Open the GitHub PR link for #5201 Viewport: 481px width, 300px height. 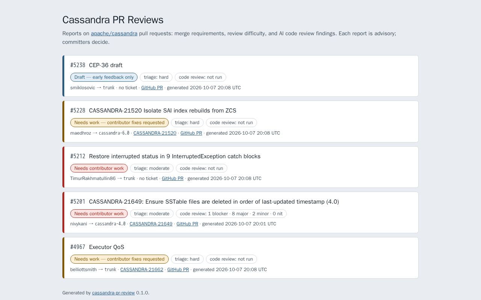187,223
